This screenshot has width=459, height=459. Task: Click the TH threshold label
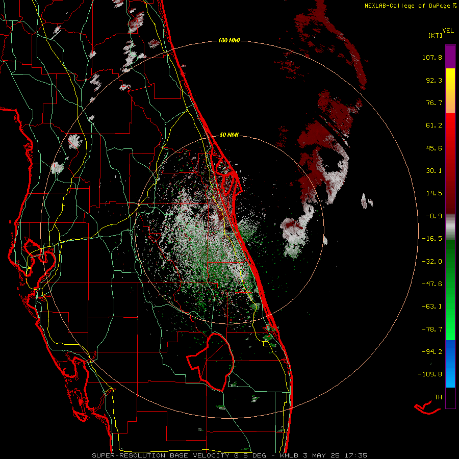click(438, 397)
